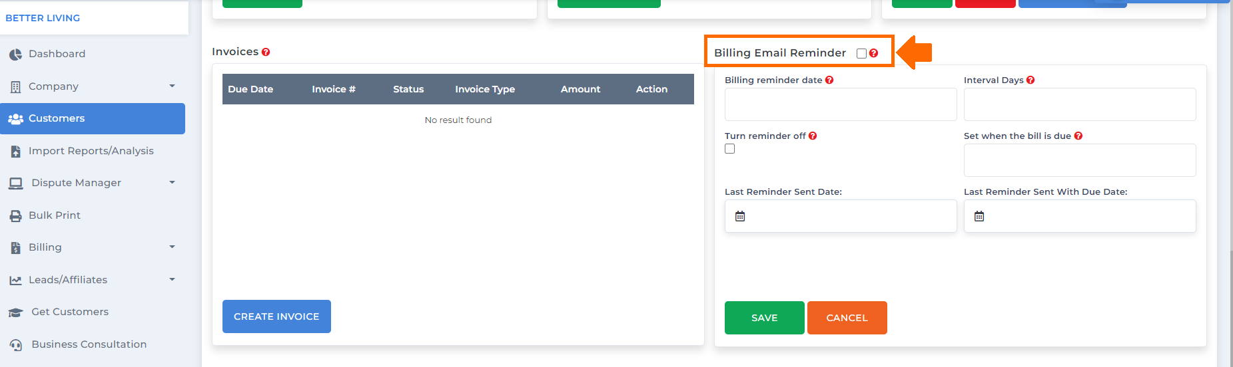
Task: Click the green SAVE button
Action: (764, 318)
